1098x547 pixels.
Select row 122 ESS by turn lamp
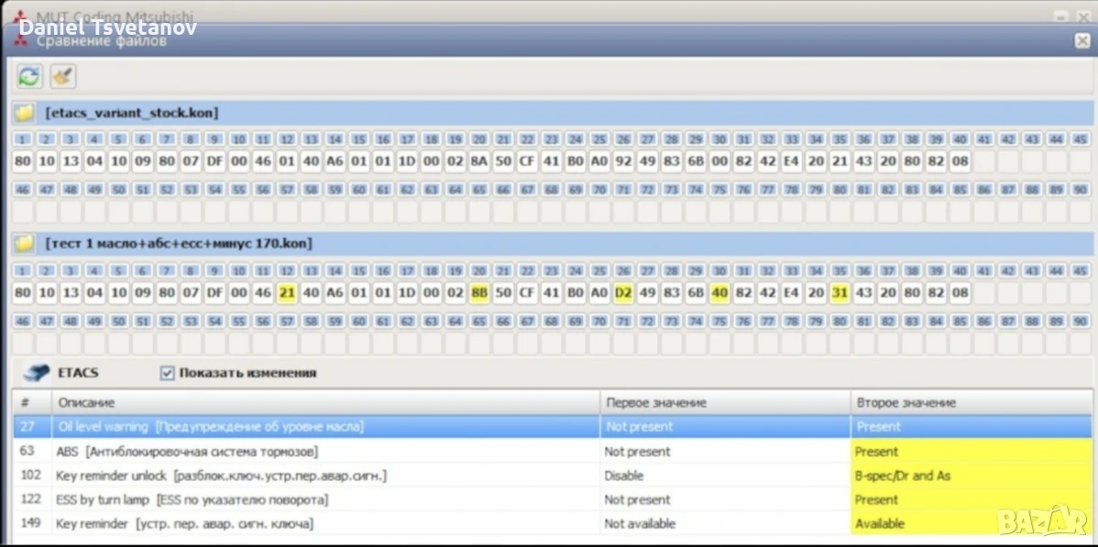(x=554, y=499)
